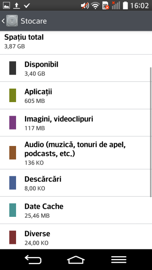Open the Android menu navigation button
Viewport: 152px width, 270px height.
click(x=119, y=259)
